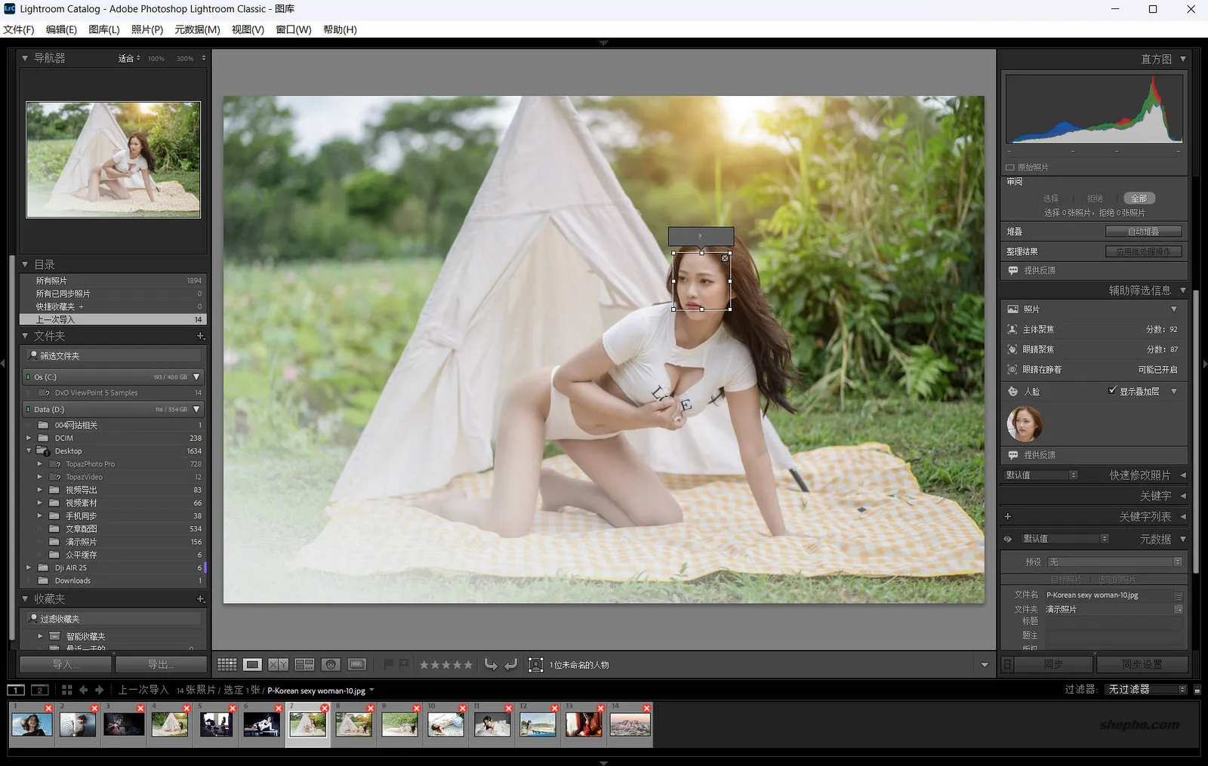The height and width of the screenshot is (766, 1208).
Task: Open the 图库(L) menu
Action: pos(104,29)
